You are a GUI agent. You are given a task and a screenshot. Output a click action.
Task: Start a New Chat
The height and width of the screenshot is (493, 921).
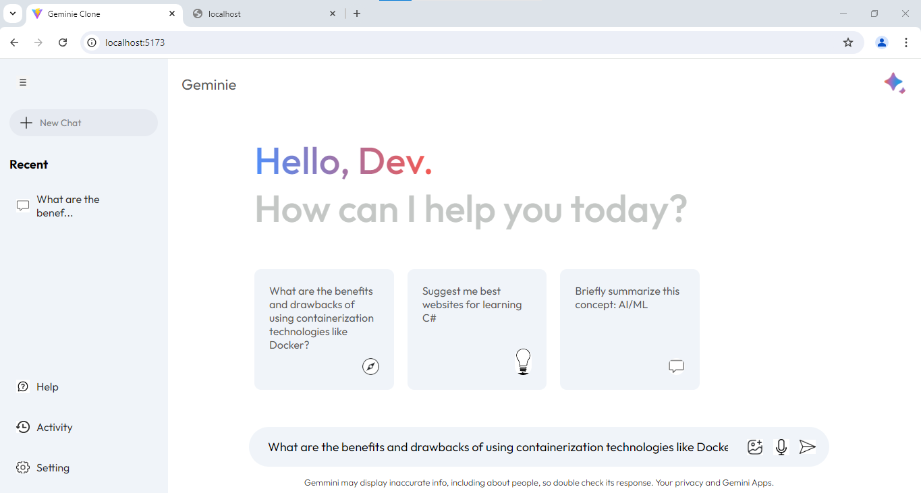click(83, 122)
